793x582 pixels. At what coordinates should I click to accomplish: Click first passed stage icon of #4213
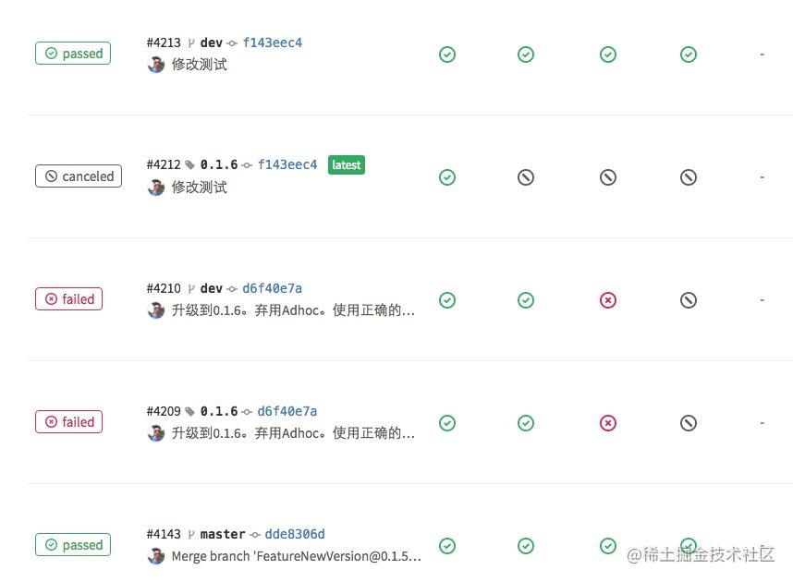point(447,55)
